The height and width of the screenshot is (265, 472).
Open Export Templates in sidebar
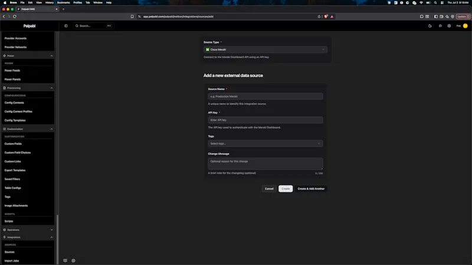(x=15, y=170)
